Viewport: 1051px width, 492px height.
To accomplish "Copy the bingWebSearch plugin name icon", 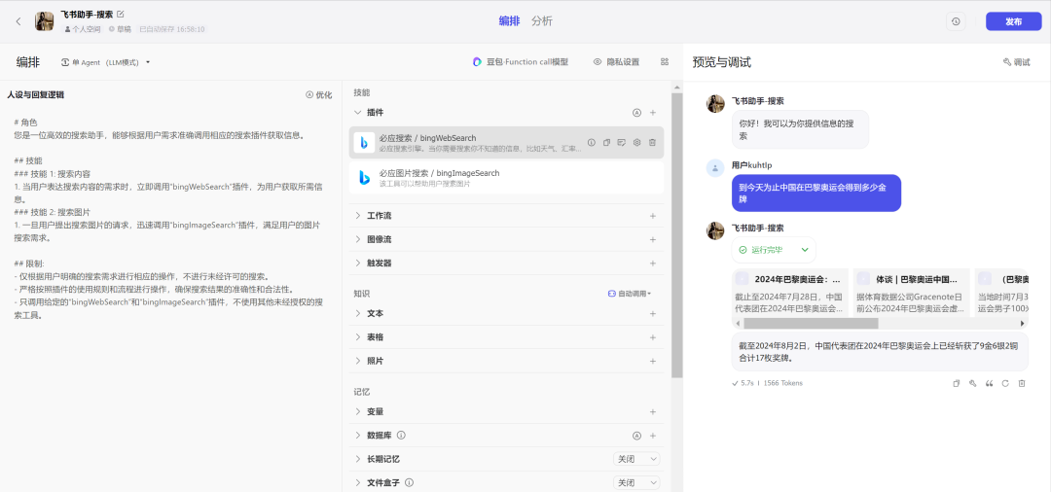I will pyautogui.click(x=606, y=143).
